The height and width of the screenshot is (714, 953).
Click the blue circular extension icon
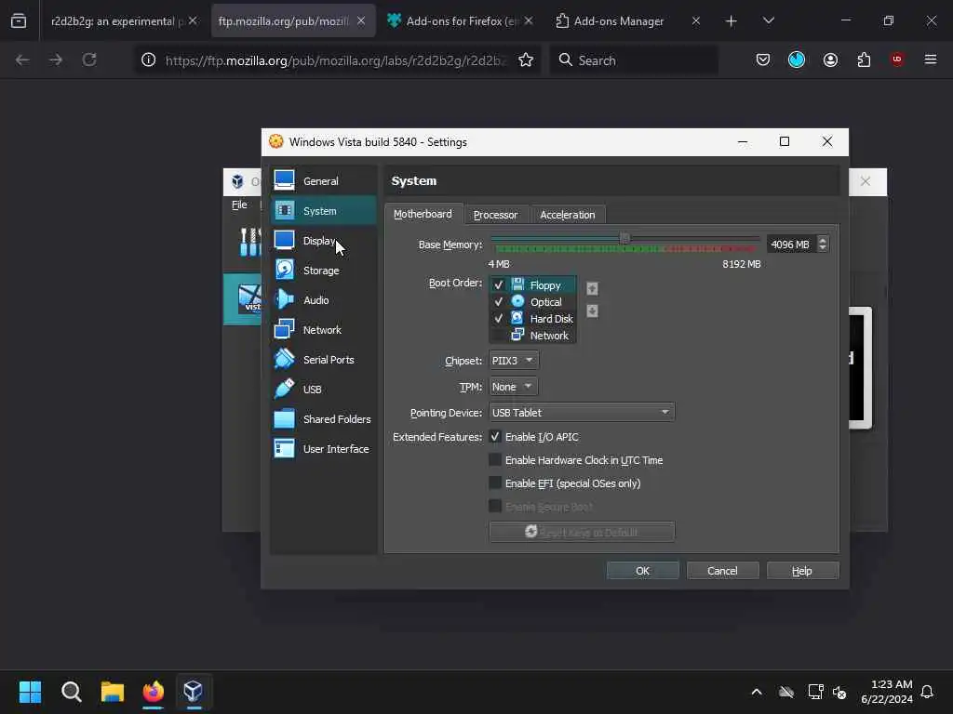tap(797, 59)
